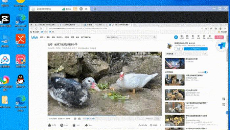Click the notes button below video
The height and width of the screenshot is (130, 230).
coord(153,125)
